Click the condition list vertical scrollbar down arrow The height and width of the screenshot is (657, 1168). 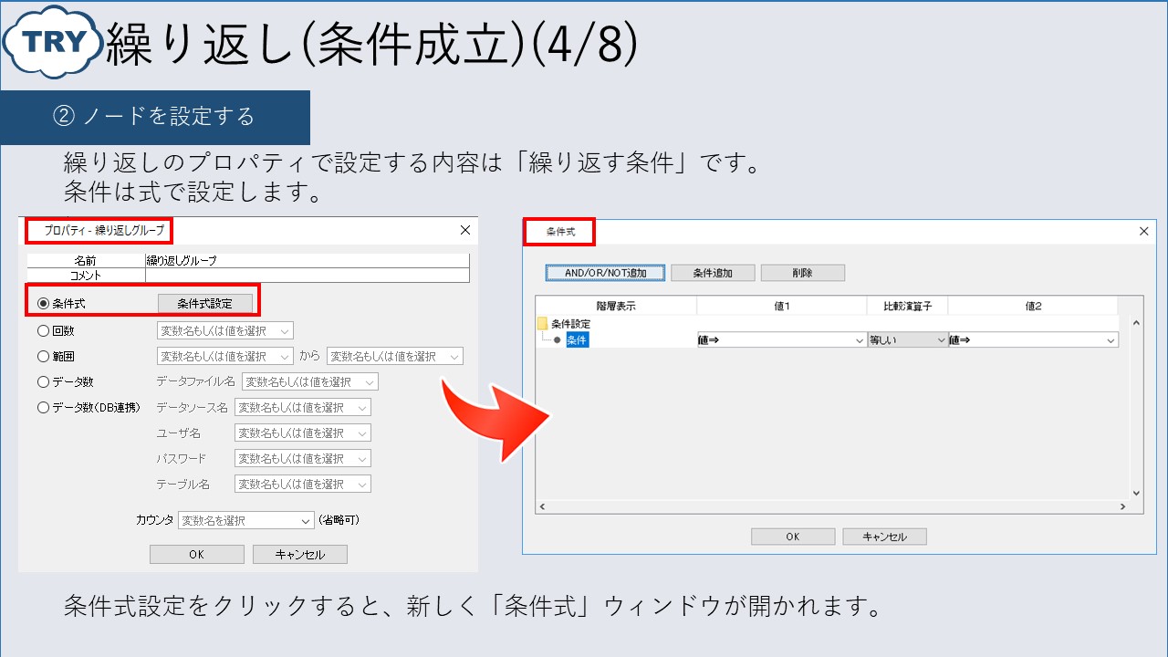[x=1136, y=493]
